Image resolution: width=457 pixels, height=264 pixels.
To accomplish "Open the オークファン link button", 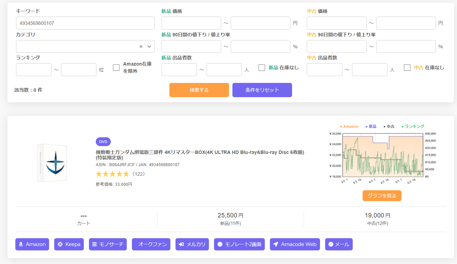I will tap(151, 244).
